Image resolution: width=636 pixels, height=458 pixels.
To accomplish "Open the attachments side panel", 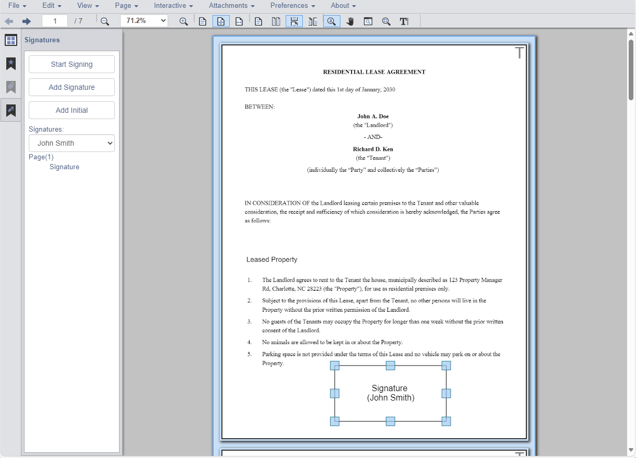I will (x=11, y=87).
